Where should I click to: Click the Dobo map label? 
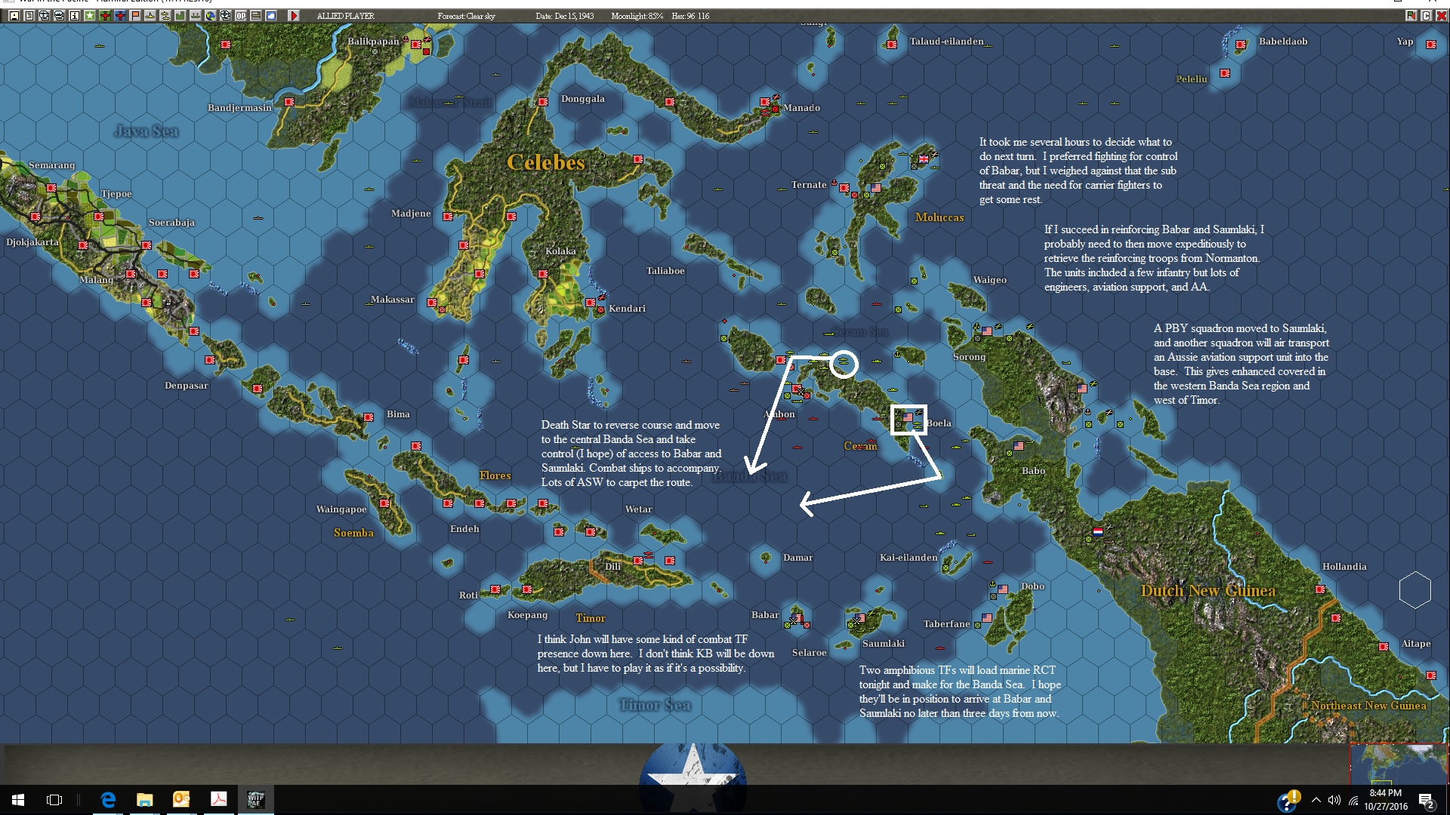tap(1032, 586)
